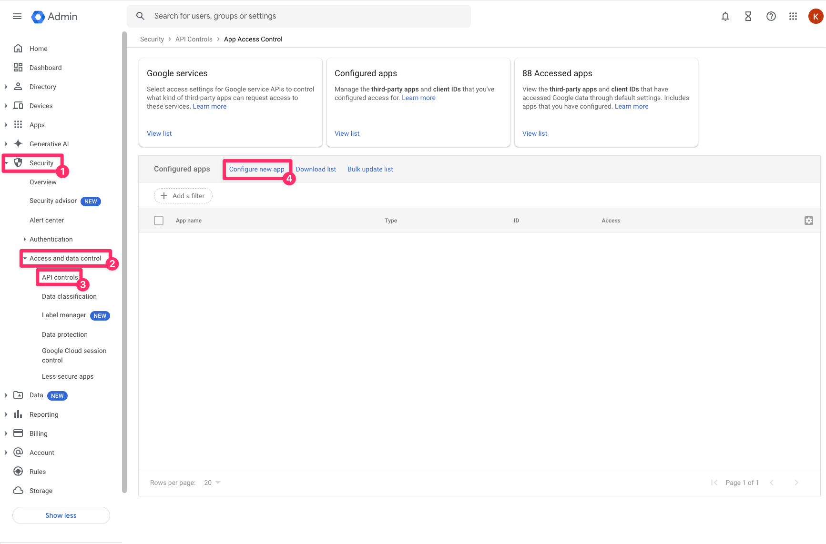
Task: Open Less secure apps
Action: coord(68,376)
